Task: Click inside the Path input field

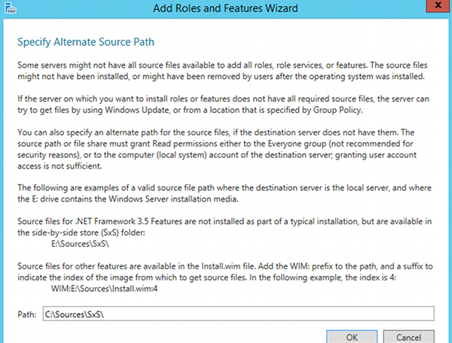Action: pyautogui.click(x=238, y=314)
